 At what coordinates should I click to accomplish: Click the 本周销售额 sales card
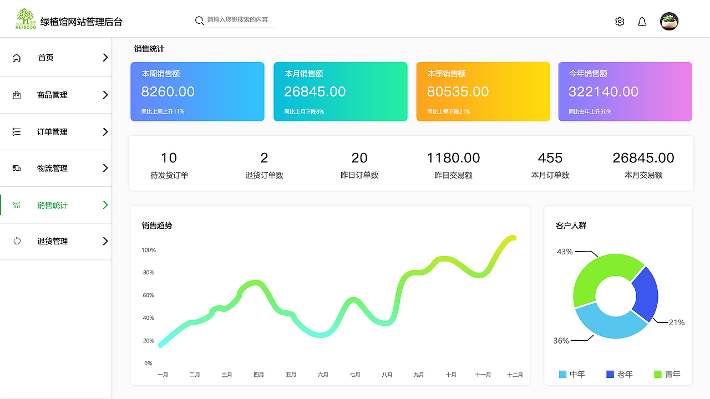[x=197, y=91]
